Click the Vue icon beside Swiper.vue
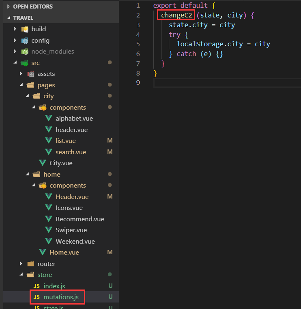The height and width of the screenshot is (309, 301). (49, 230)
